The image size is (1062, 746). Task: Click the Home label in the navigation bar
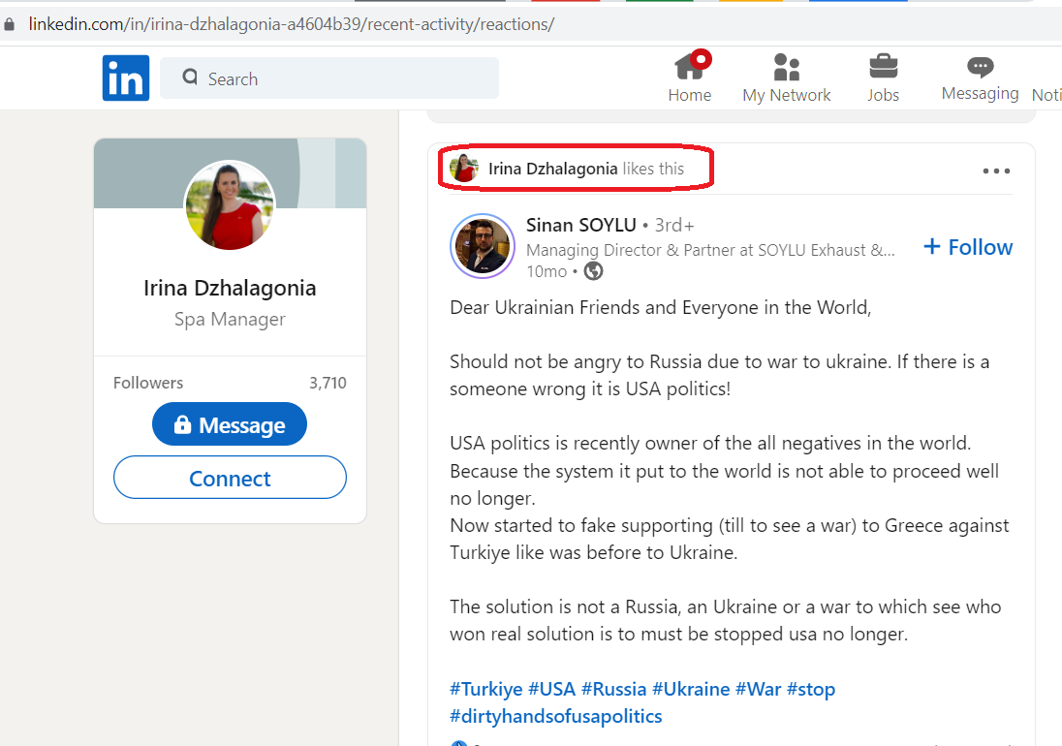coord(690,95)
